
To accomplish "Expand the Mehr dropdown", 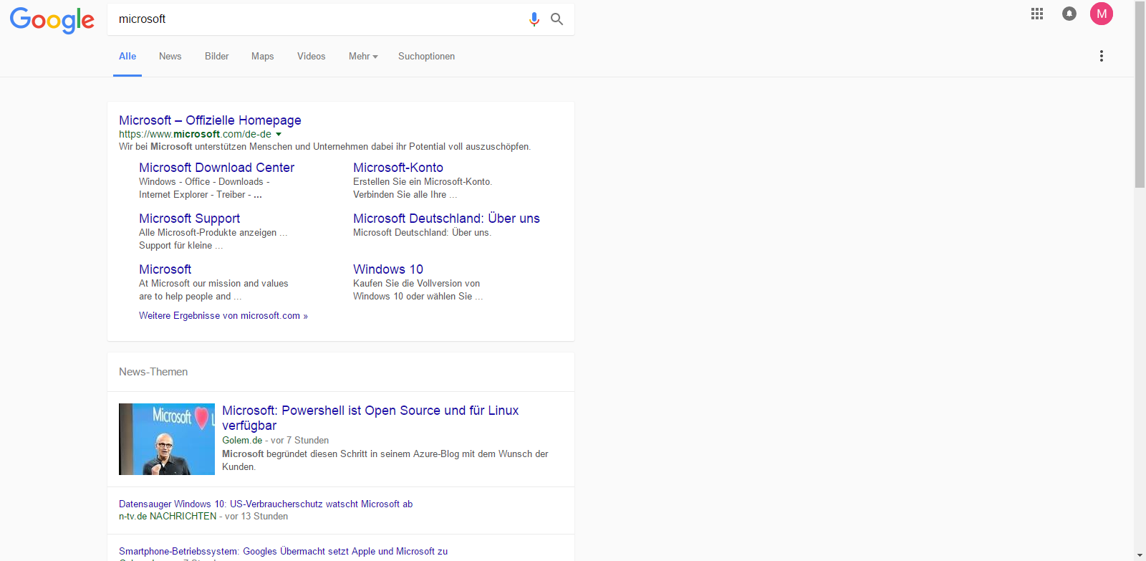I will pyautogui.click(x=363, y=57).
